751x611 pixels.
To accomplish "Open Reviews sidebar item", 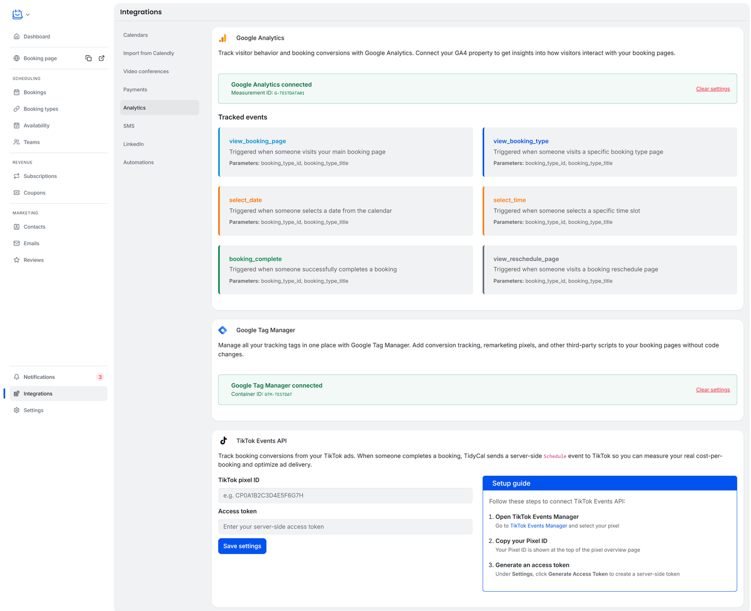I will [x=59, y=260].
